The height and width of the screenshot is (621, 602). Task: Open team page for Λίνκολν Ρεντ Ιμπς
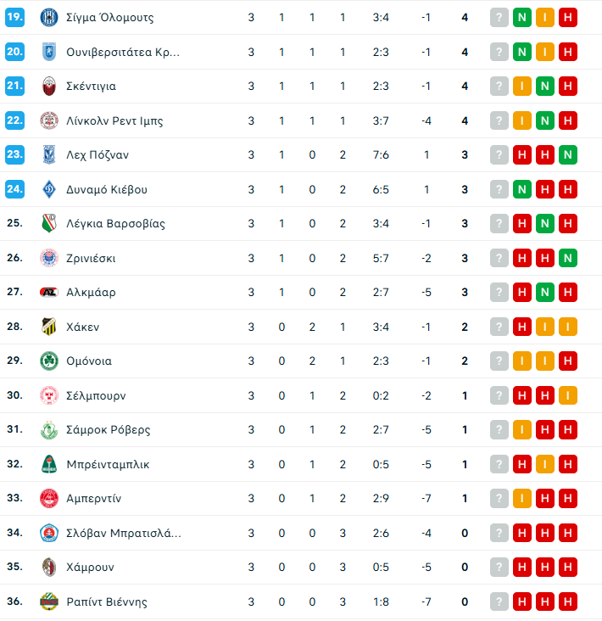click(x=114, y=120)
